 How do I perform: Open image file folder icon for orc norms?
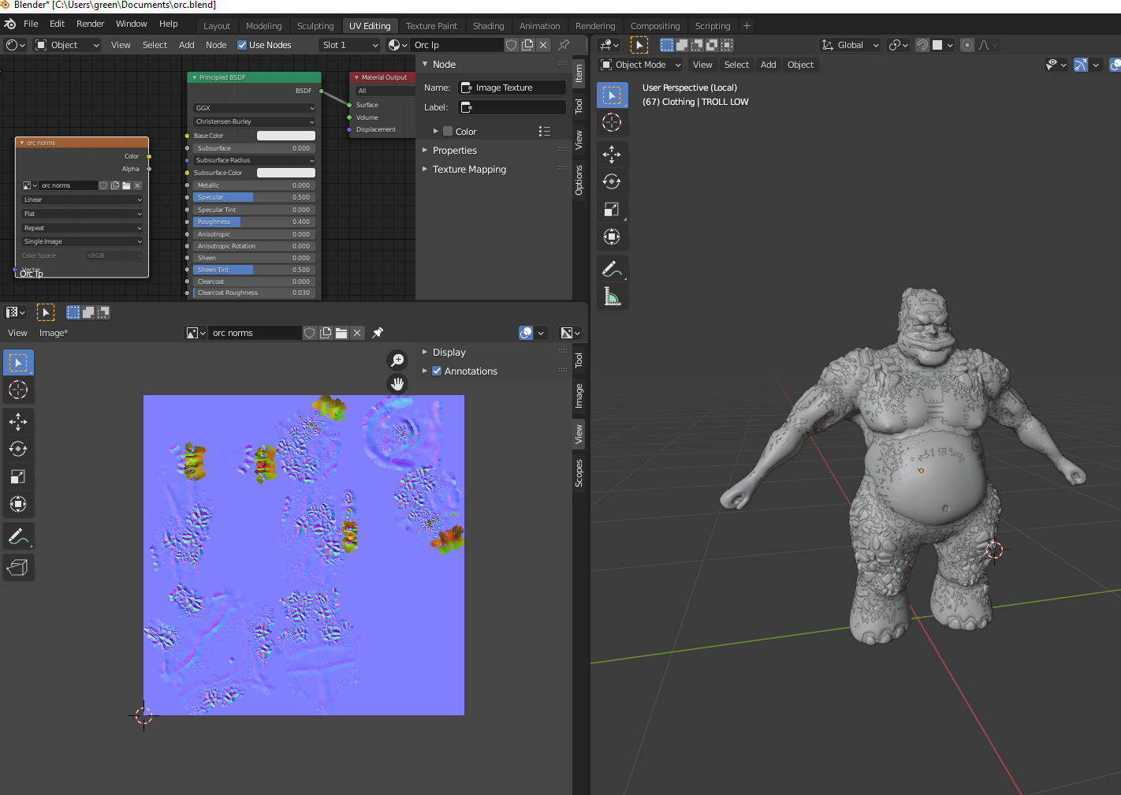pyautogui.click(x=341, y=333)
